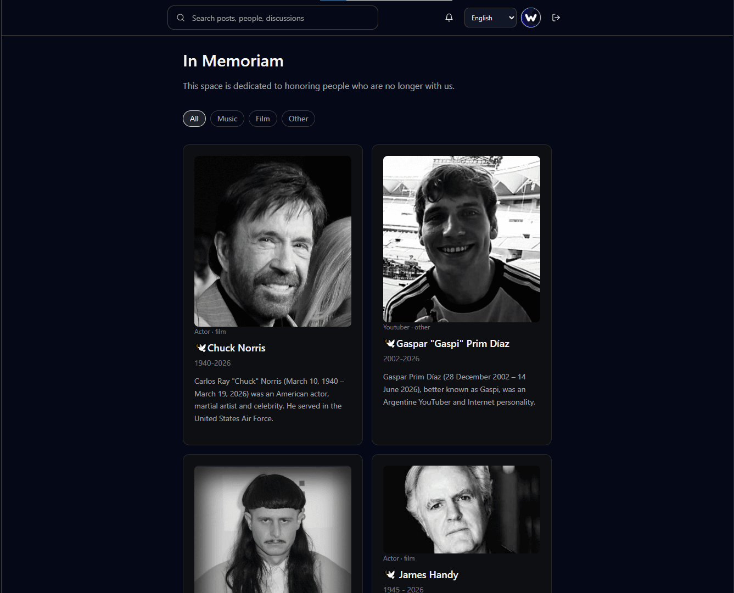The width and height of the screenshot is (734, 593).
Task: Click the dove icon beside James Handy
Action: click(x=390, y=574)
